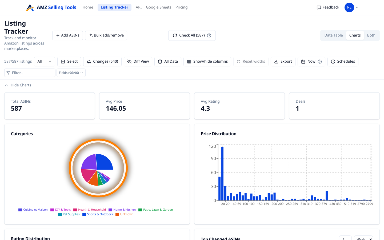Image resolution: width=384 pixels, height=240 pixels.
Task: Click the Sports & Outdoors legend swatch
Action: click(x=84, y=214)
